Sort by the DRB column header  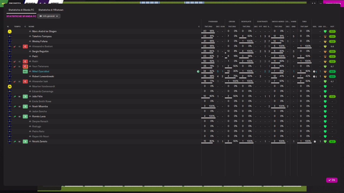293,27
